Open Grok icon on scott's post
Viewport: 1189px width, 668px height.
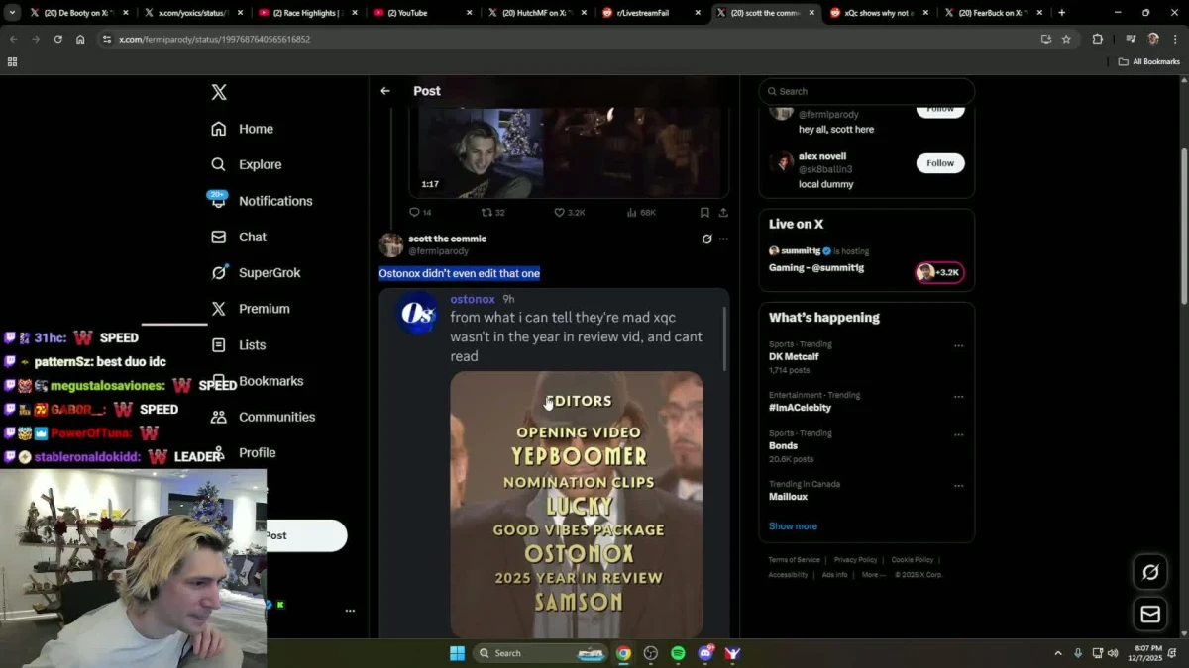coord(706,239)
